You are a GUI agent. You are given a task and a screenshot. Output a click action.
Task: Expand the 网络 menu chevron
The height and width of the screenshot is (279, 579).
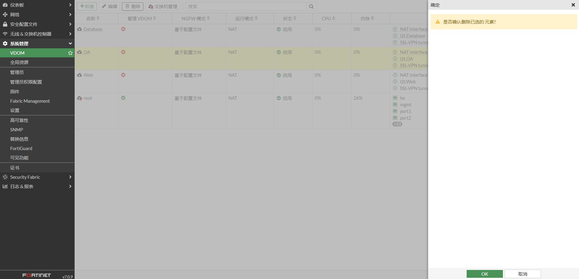click(x=70, y=14)
